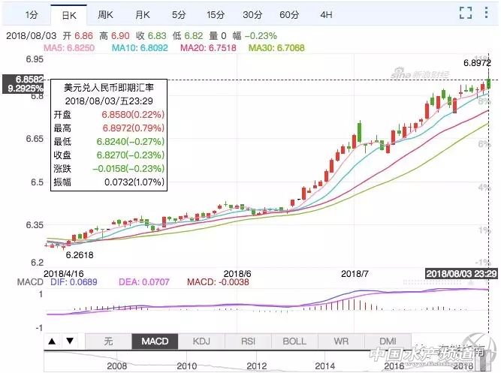The width and height of the screenshot is (501, 373).
Task: Click the fullscreen chart icon
Action: click(465, 13)
